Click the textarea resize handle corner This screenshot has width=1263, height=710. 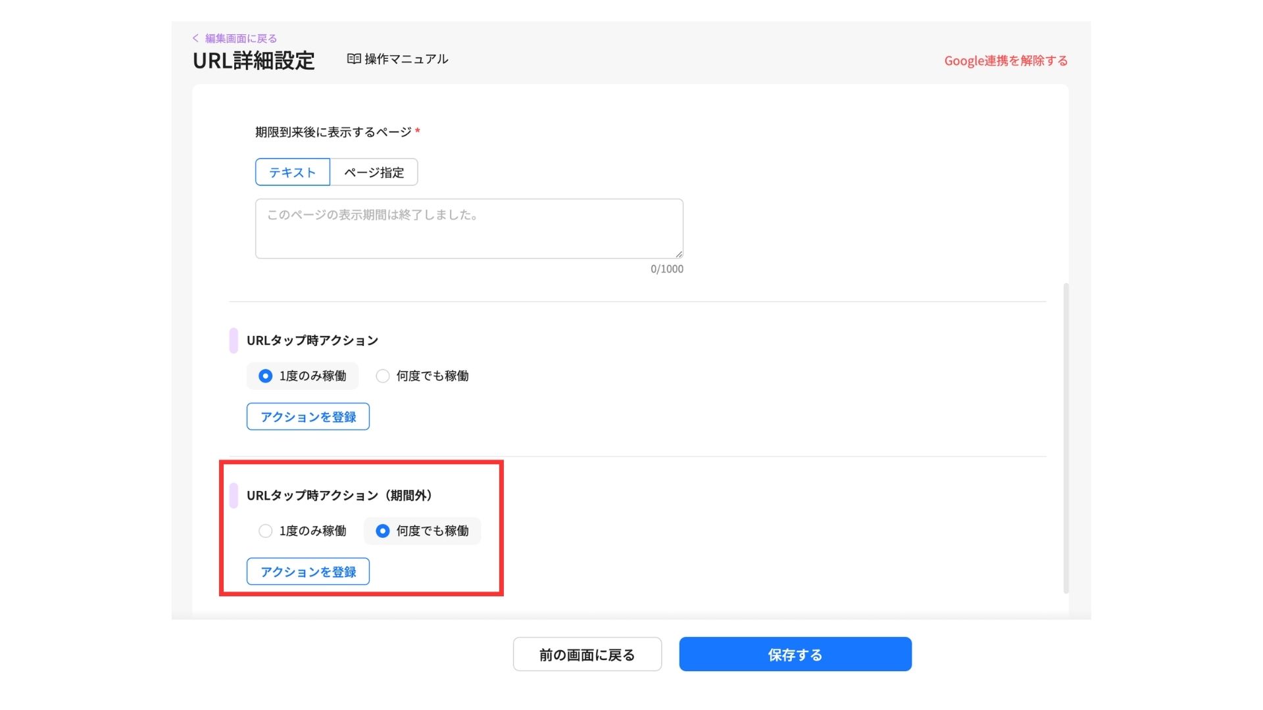(679, 254)
